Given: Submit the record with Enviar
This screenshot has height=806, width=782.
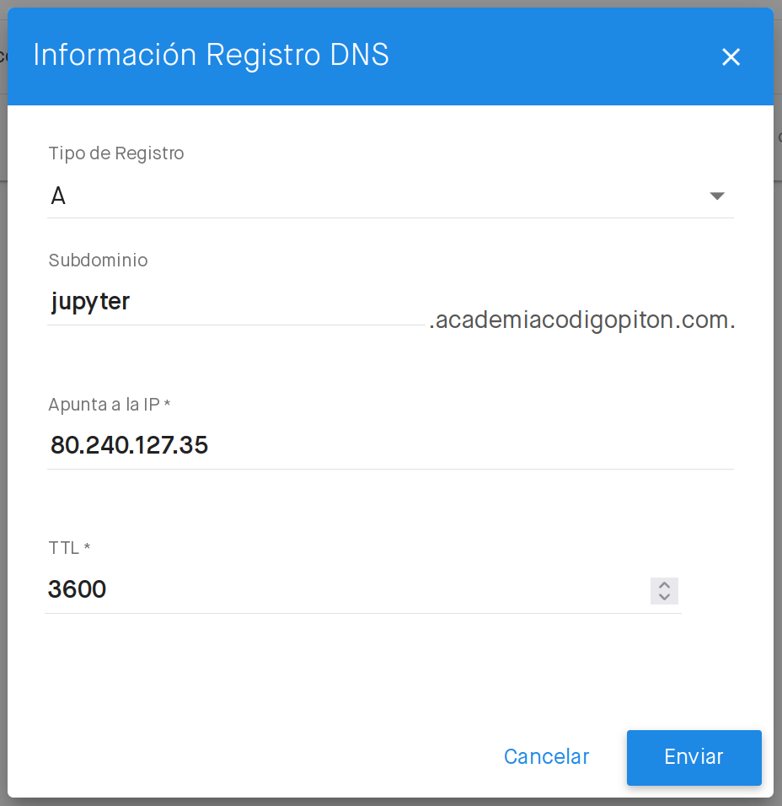Looking at the screenshot, I should tap(694, 758).
